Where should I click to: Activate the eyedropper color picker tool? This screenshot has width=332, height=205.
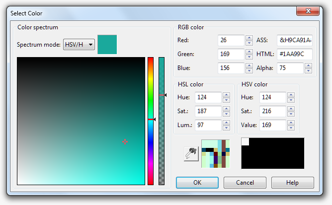191,153
